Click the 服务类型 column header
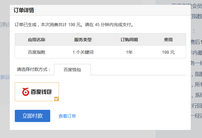 [83, 40]
